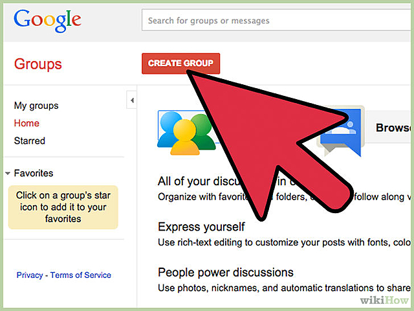This screenshot has width=414, height=311.
Task: Click the Google logo
Action: (47, 21)
